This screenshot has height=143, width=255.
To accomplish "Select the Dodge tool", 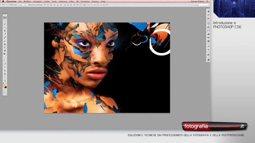I will [x=5, y=60].
